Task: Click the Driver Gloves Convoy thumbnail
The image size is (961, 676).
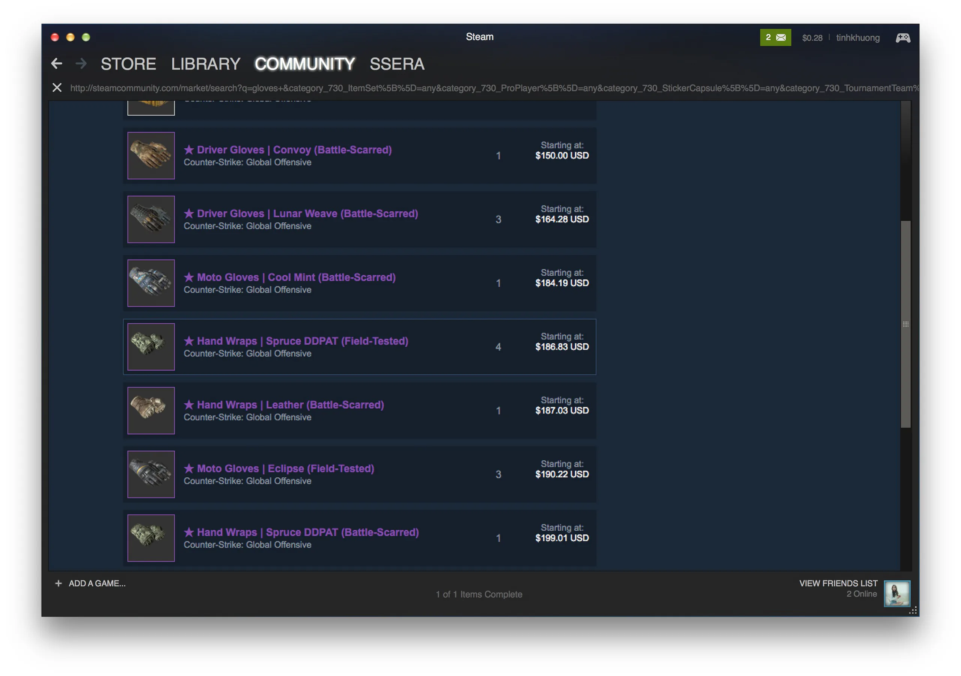Action: (151, 156)
